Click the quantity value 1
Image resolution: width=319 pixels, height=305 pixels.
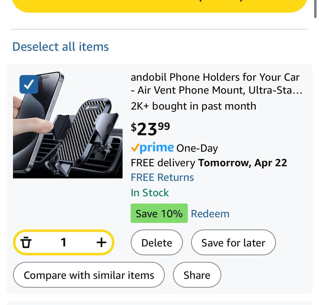64,242
